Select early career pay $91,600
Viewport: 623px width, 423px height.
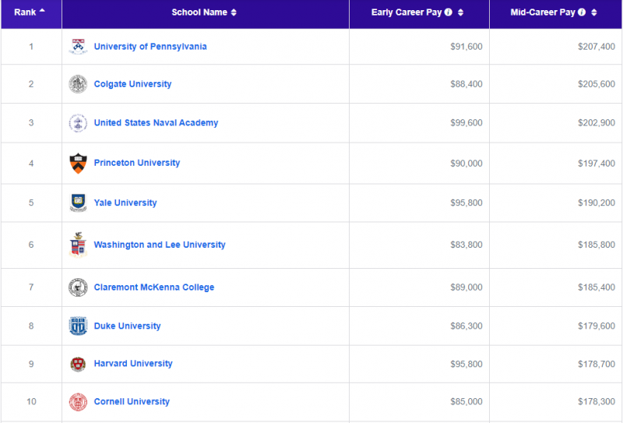coord(466,47)
